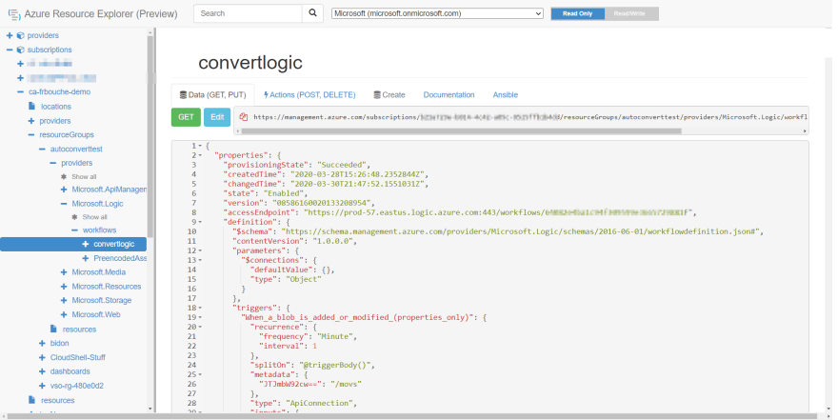
Task: Expand the vso-rg-480e0d2 resource group
Action: (x=42, y=386)
